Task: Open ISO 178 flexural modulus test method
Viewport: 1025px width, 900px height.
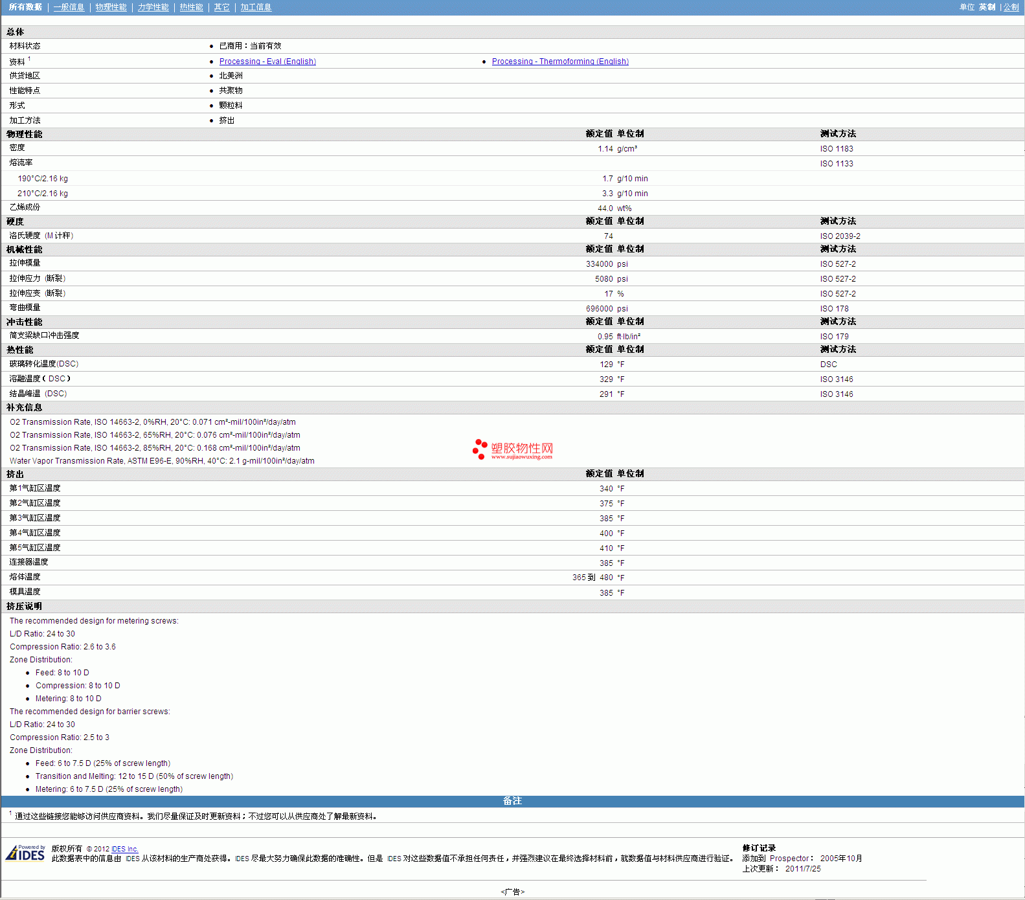Action: (x=834, y=309)
